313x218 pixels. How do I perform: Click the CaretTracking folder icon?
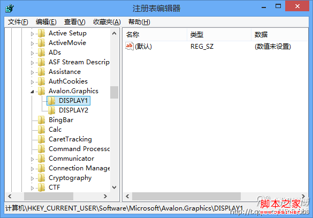pyautogui.click(x=42, y=139)
